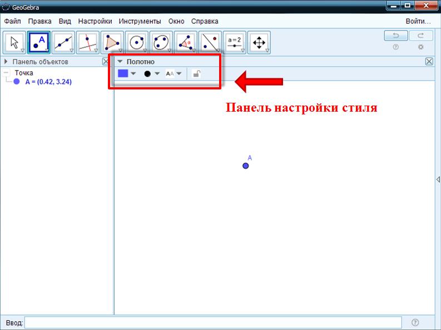Select the Circle with center tool
This screenshot has height=330, width=441.
pos(137,42)
